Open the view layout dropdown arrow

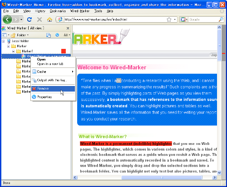tap(9, 35)
